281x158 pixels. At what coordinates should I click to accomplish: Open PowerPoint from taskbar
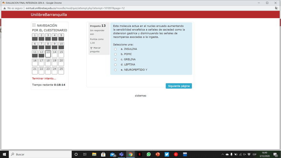[158, 154]
